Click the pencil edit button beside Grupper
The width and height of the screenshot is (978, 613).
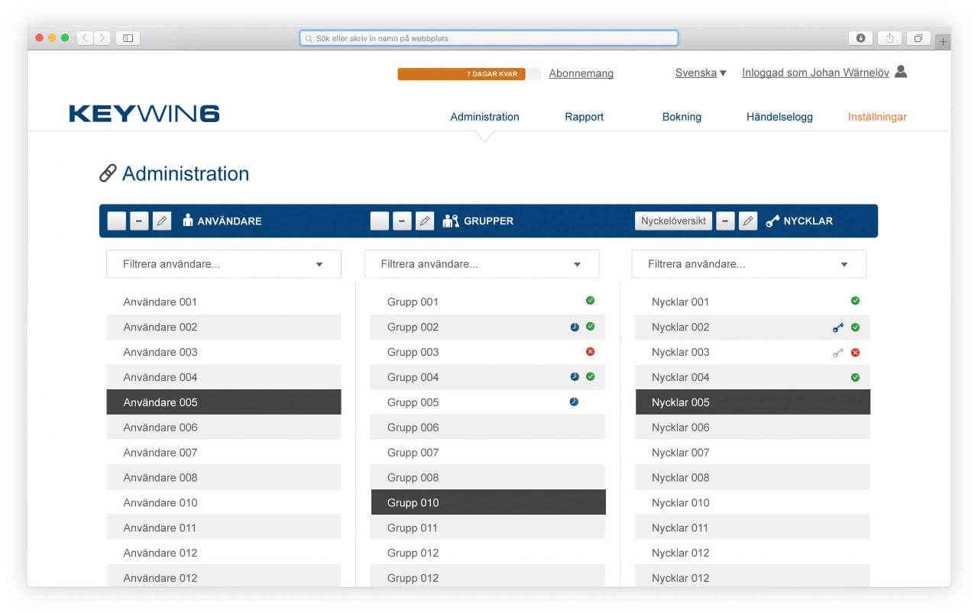pos(425,221)
